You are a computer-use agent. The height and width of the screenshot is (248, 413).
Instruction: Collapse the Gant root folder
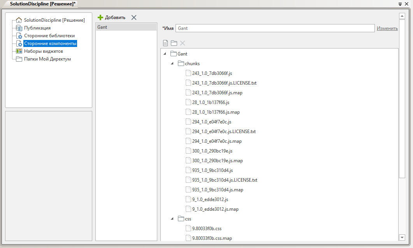tap(165, 54)
